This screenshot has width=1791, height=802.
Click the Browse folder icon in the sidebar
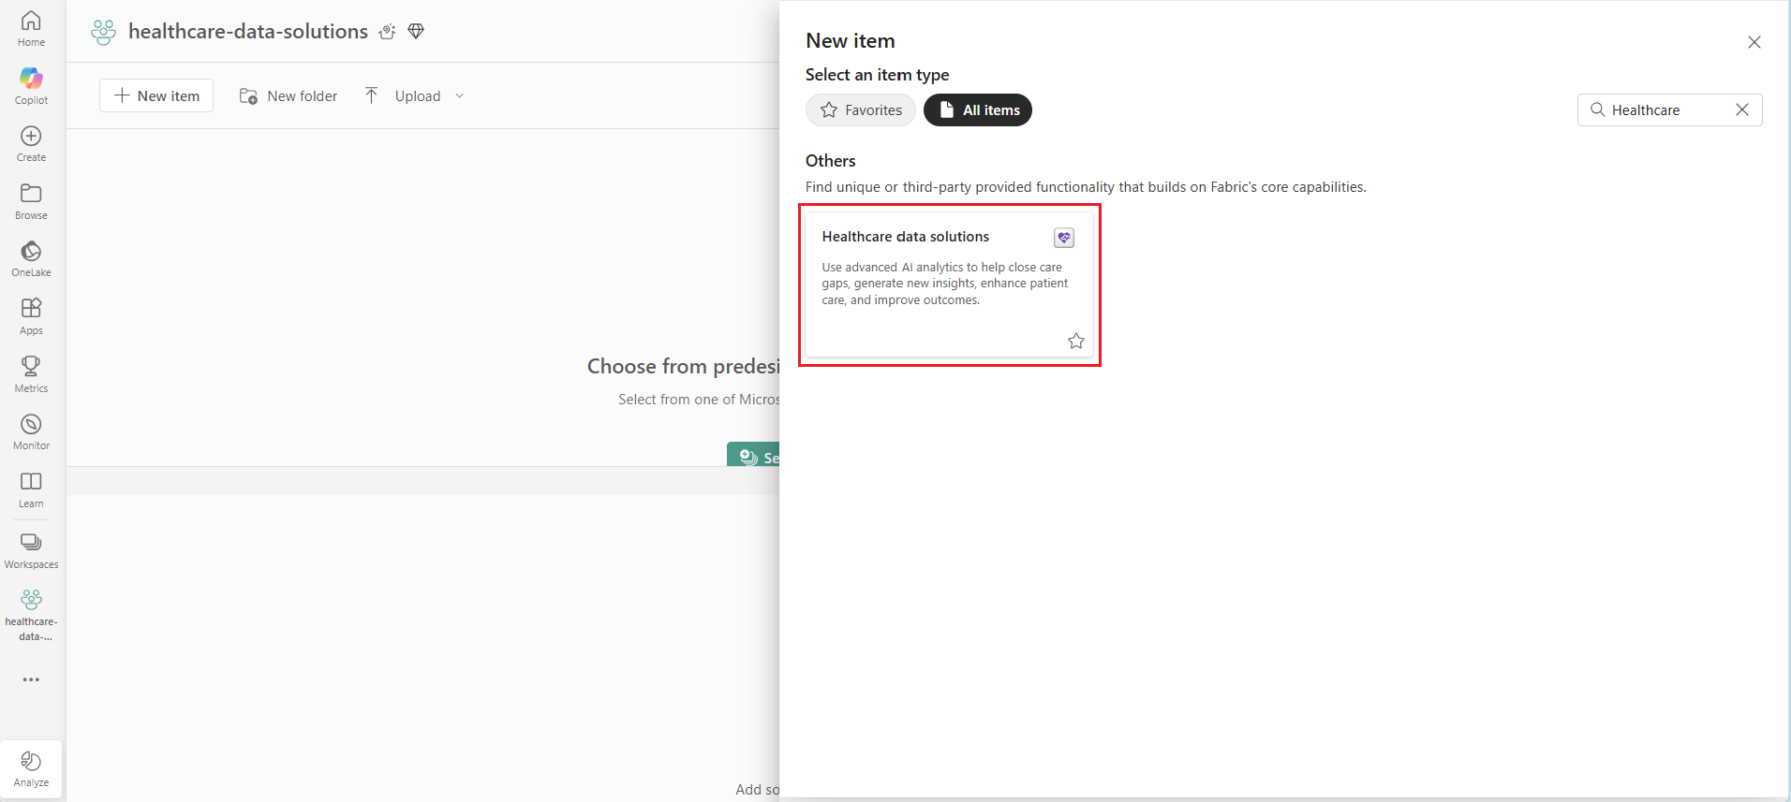[x=31, y=200]
